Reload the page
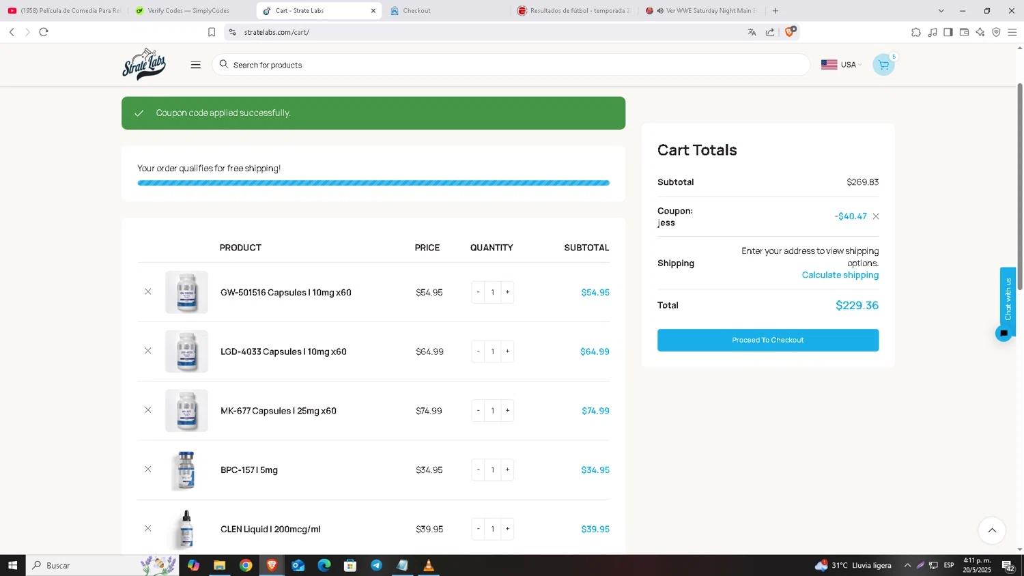The width and height of the screenshot is (1024, 576). coord(44,32)
